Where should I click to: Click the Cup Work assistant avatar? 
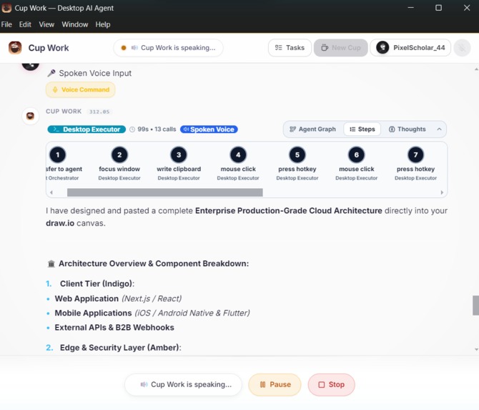click(30, 116)
